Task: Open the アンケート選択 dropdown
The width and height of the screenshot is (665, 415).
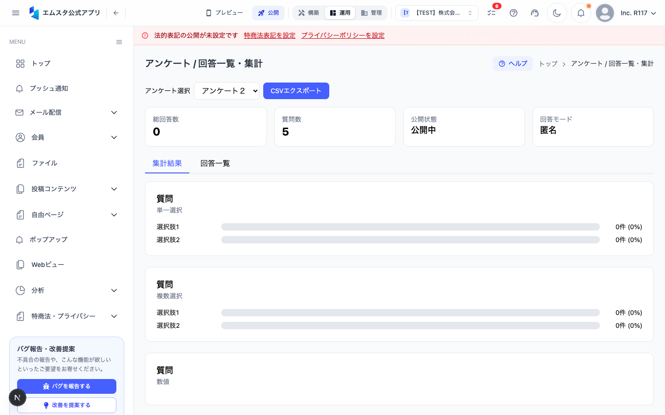Action: pos(227,91)
